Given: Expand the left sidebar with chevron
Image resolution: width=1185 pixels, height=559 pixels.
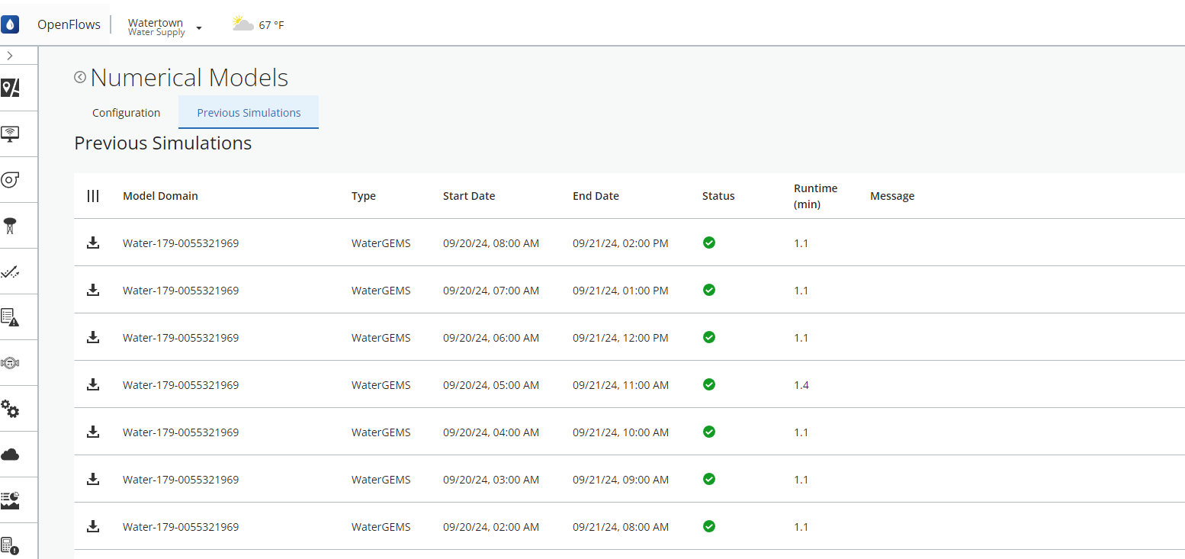Looking at the screenshot, I should 9,56.
